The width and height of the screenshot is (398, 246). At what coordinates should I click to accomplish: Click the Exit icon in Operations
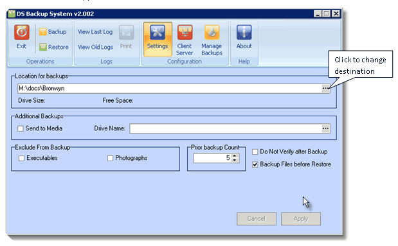click(x=22, y=32)
